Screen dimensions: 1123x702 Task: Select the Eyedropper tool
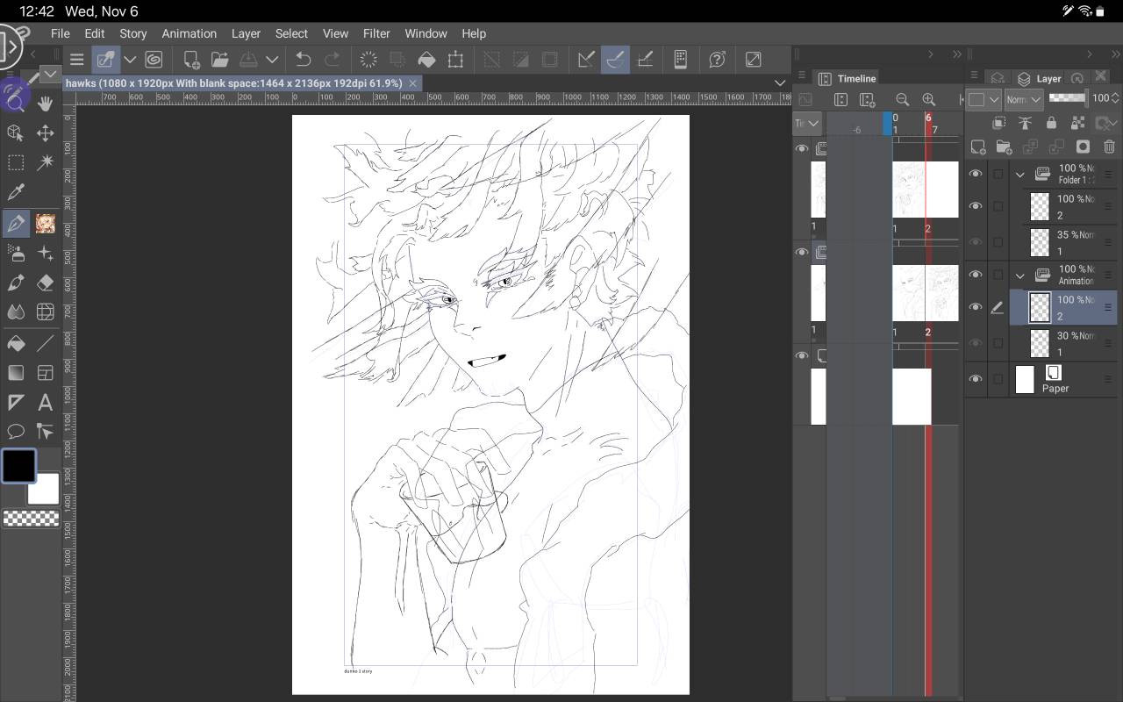click(16, 193)
